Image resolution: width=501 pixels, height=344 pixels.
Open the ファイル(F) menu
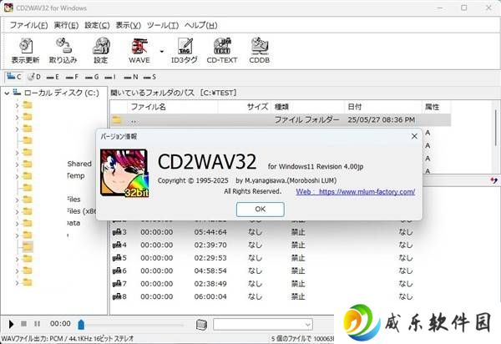pos(28,25)
